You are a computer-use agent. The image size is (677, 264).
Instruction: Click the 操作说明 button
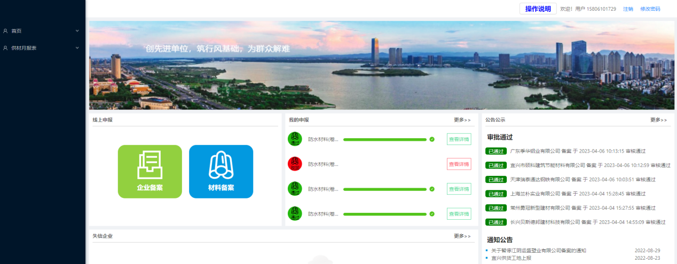538,9
